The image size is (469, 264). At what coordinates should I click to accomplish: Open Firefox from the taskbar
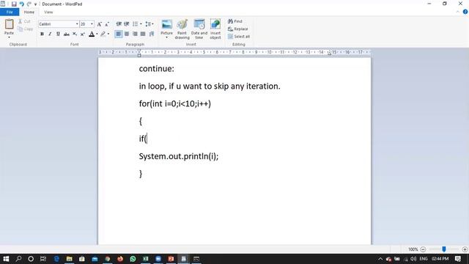click(120, 259)
